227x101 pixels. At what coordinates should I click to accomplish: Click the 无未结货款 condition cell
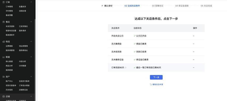[116, 52]
